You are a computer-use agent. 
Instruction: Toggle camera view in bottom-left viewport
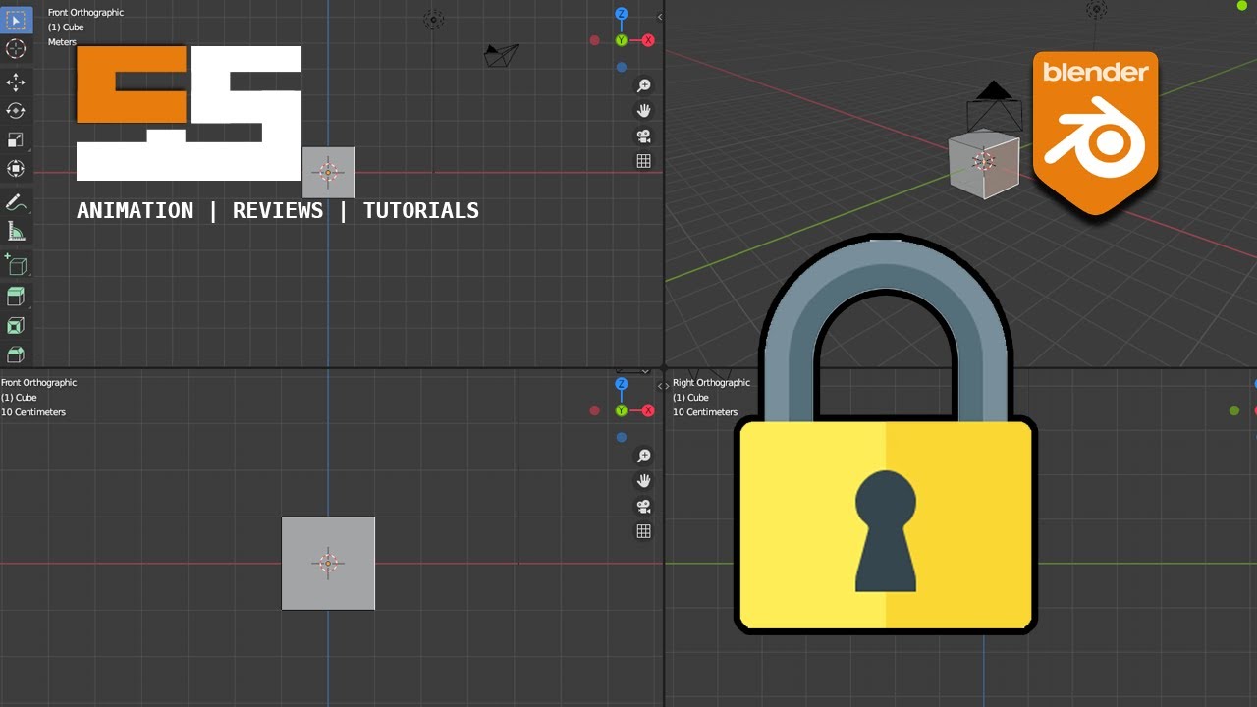(x=644, y=507)
